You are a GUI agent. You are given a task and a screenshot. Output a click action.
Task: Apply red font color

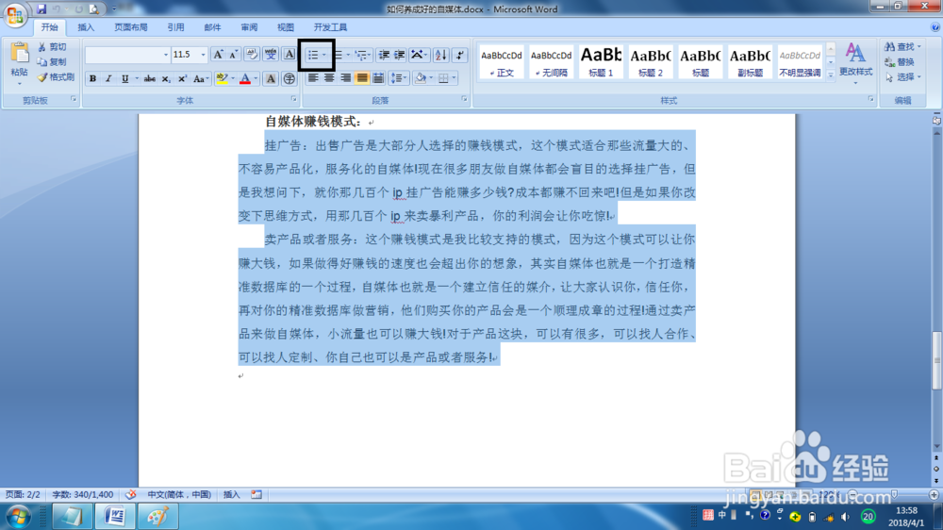pos(245,79)
